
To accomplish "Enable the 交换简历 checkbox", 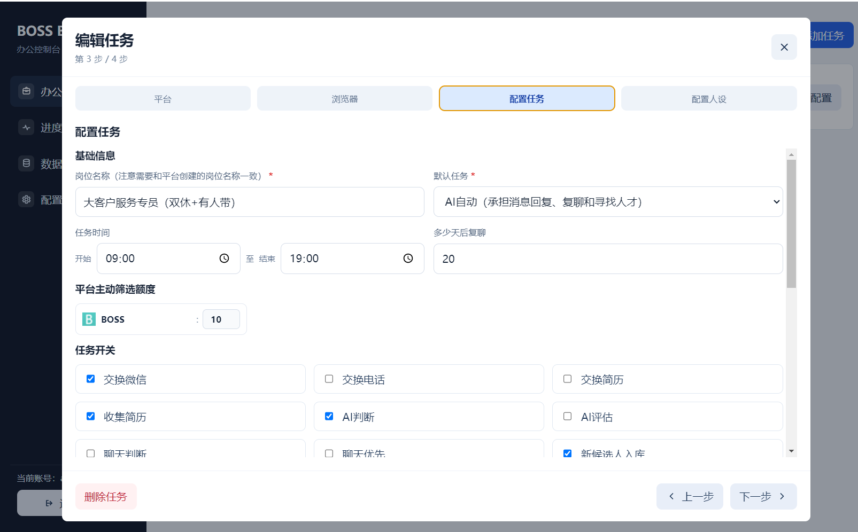I will [567, 379].
